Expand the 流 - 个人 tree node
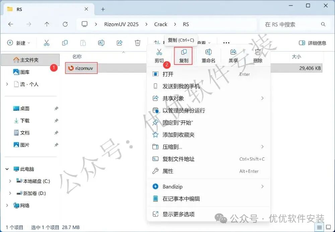 tap(7, 84)
